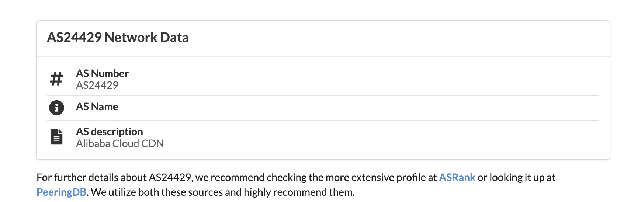The width and height of the screenshot is (641, 202).
Task: Click the info circle AS Name icon
Action: [x=56, y=108]
